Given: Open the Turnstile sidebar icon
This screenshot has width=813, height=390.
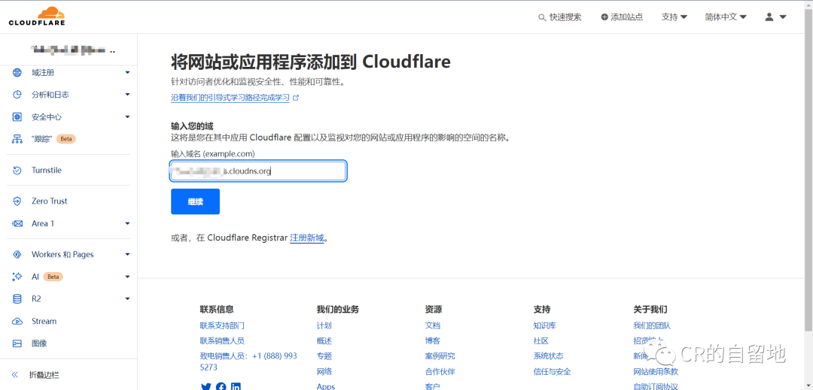Looking at the screenshot, I should tap(17, 171).
